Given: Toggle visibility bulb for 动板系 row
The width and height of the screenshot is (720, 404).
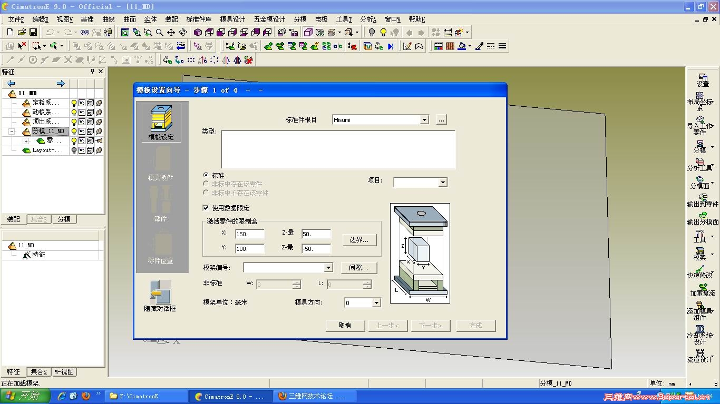Looking at the screenshot, I should (74, 113).
